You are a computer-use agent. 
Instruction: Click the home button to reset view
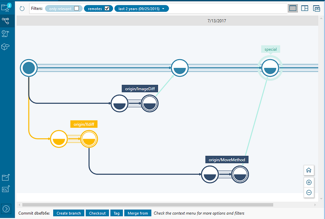(x=309, y=170)
